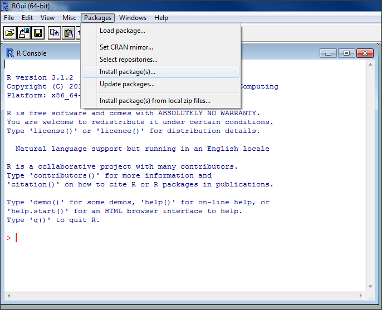Open the Edit menu

coord(27,18)
